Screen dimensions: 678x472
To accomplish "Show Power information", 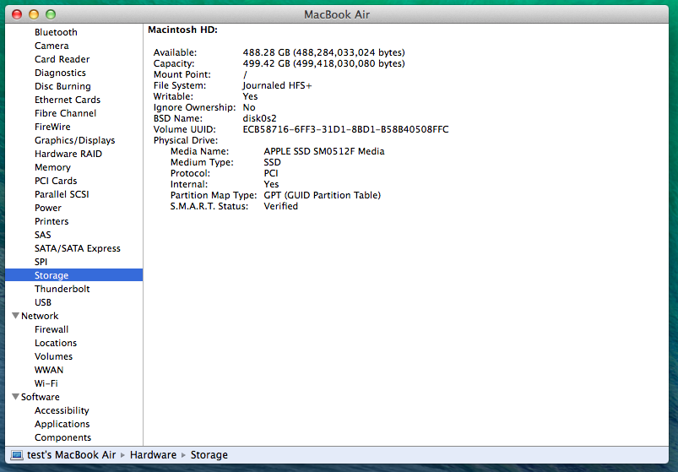I will (x=48, y=208).
